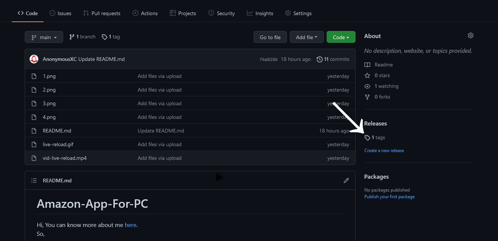Image resolution: width=498 pixels, height=241 pixels.
Task: Open the Readme link in About
Action: coord(384,65)
